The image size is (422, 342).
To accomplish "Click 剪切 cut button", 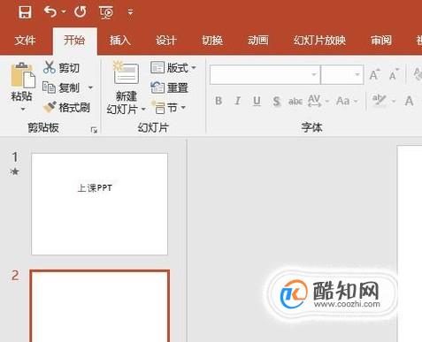I will tap(61, 68).
